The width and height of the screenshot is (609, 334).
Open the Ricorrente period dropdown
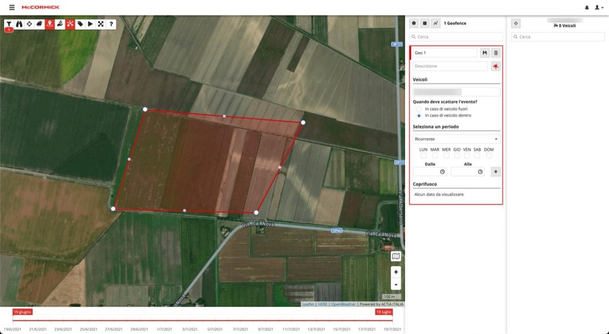point(456,139)
